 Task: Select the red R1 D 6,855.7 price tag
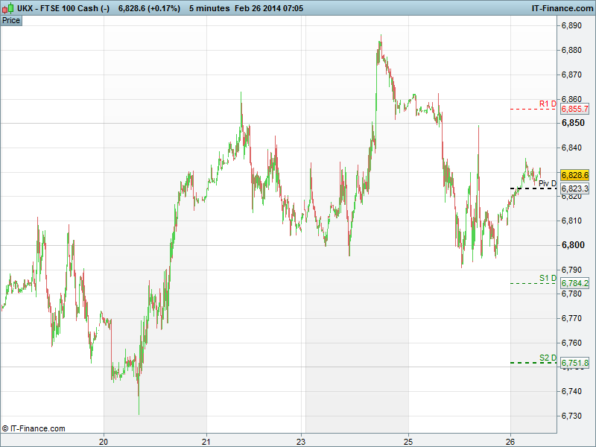pos(574,109)
